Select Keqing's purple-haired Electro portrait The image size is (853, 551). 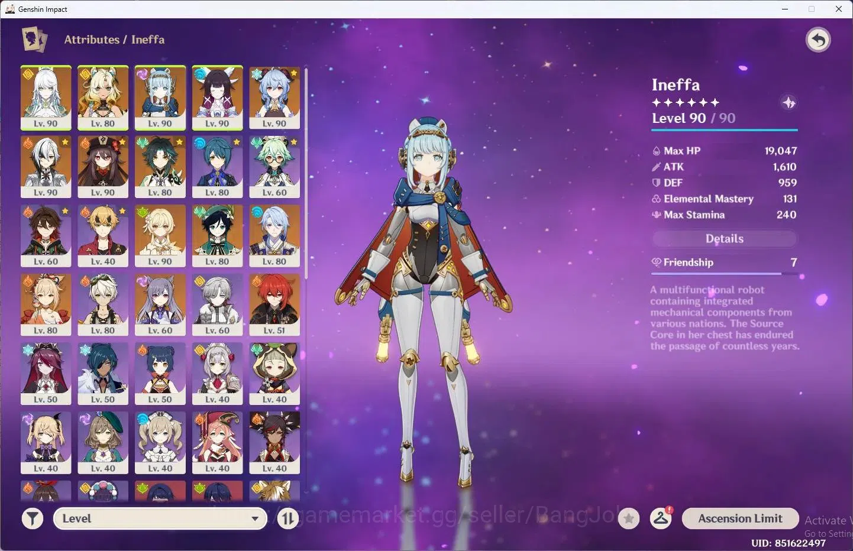[x=160, y=304]
